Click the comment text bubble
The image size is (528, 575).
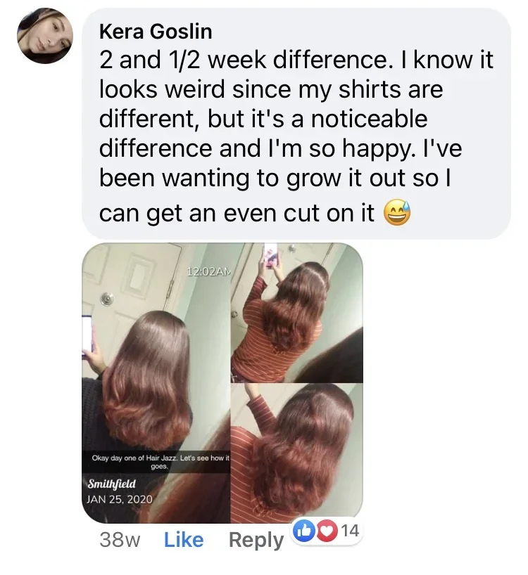pos(296,124)
